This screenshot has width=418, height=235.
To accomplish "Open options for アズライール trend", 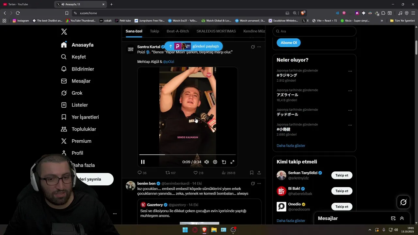I will 350,91.
